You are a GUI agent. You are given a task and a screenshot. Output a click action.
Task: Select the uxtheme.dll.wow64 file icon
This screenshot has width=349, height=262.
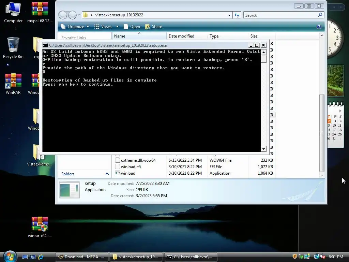coord(118,160)
